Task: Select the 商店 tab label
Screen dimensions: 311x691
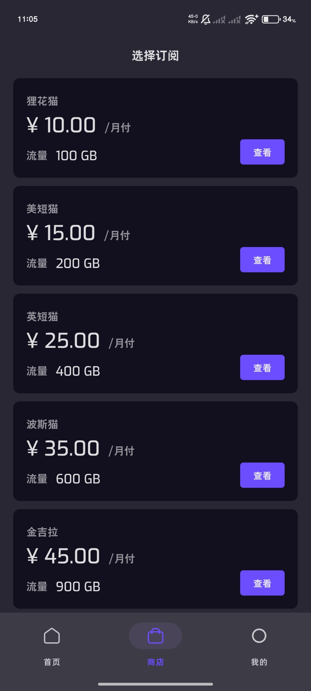Action: tap(155, 662)
